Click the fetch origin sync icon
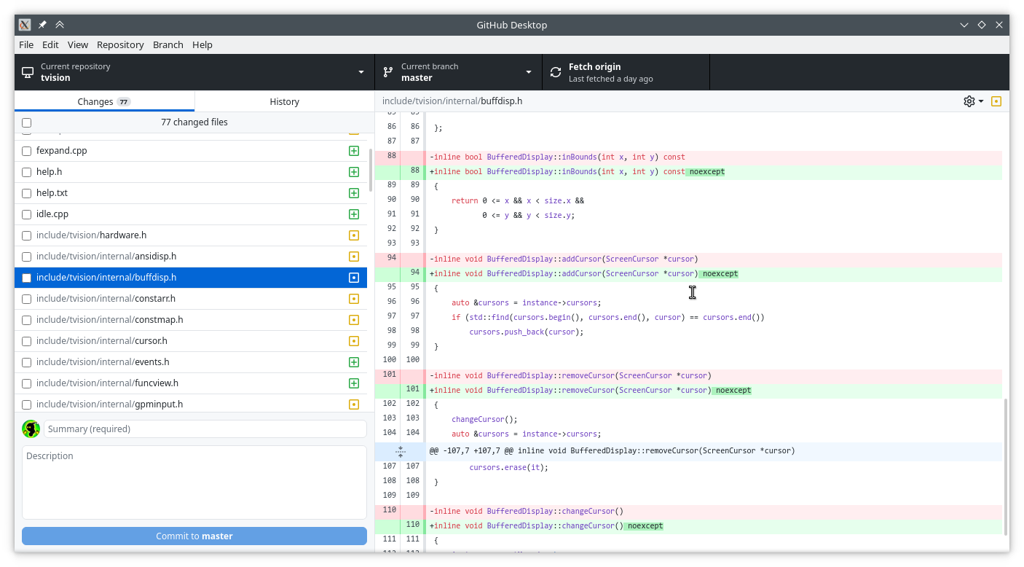The height and width of the screenshot is (567, 1024). [x=556, y=72]
